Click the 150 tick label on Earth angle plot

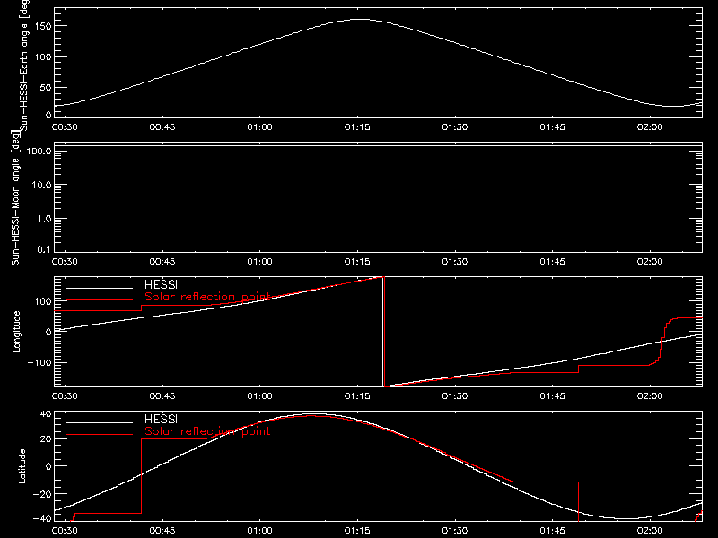point(42,26)
